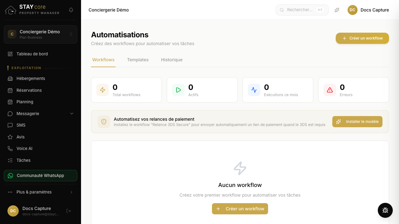Expand the Messagerie submenu chevron
The height and width of the screenshot is (224, 399).
click(x=72, y=114)
